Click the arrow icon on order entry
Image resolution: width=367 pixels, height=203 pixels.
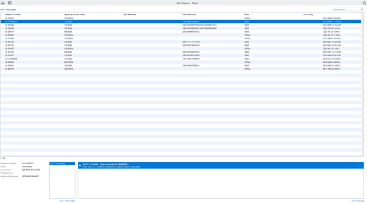[80, 165]
